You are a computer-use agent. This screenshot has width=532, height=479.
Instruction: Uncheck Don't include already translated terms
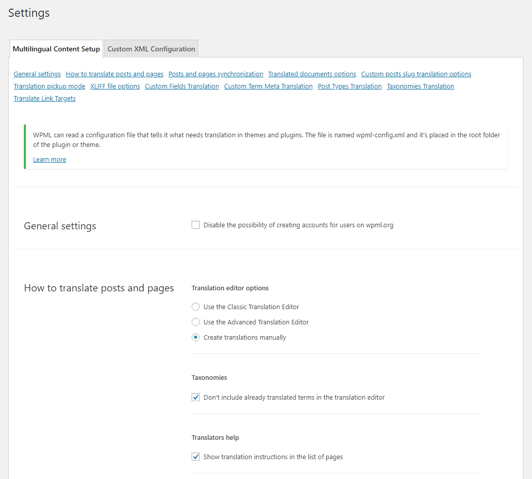pos(196,397)
